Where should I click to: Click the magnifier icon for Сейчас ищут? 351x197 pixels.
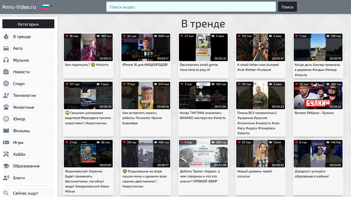pyautogui.click(x=6, y=193)
